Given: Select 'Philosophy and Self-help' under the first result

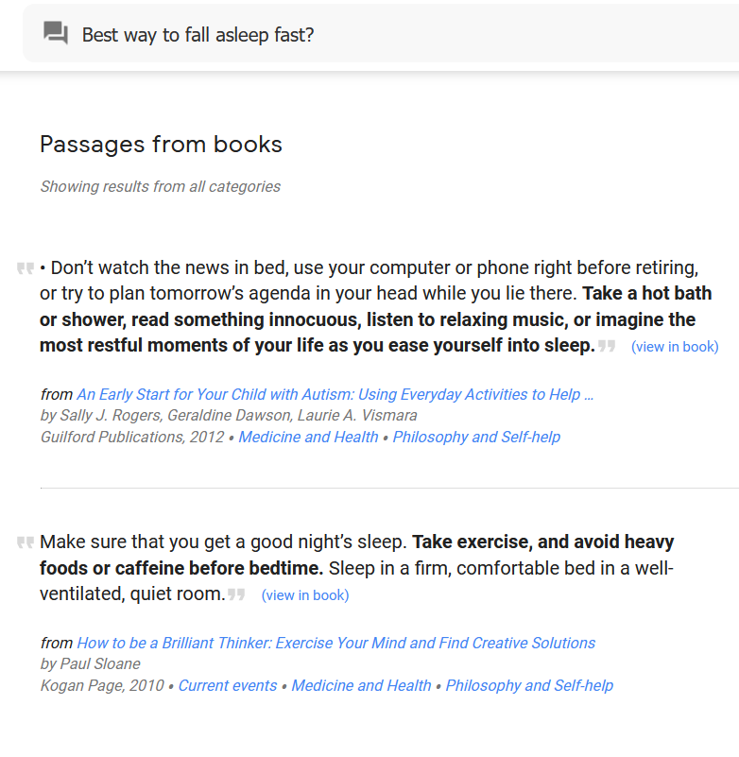Looking at the screenshot, I should point(476,437).
